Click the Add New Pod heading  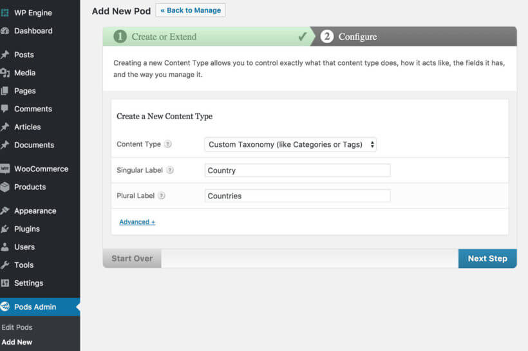(121, 11)
